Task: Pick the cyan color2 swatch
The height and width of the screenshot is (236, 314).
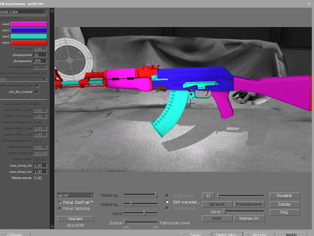Action: point(29,36)
